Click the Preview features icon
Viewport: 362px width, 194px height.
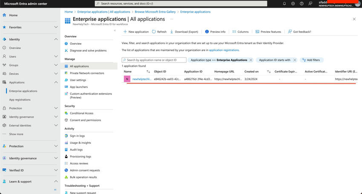[257, 31]
